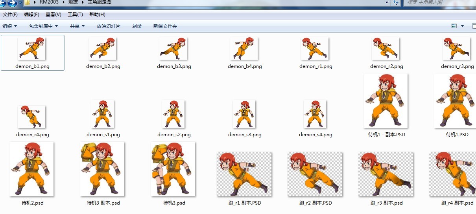Click the 新建文件夹 button
Image resolution: width=476 pixels, height=214 pixels.
[165, 26]
